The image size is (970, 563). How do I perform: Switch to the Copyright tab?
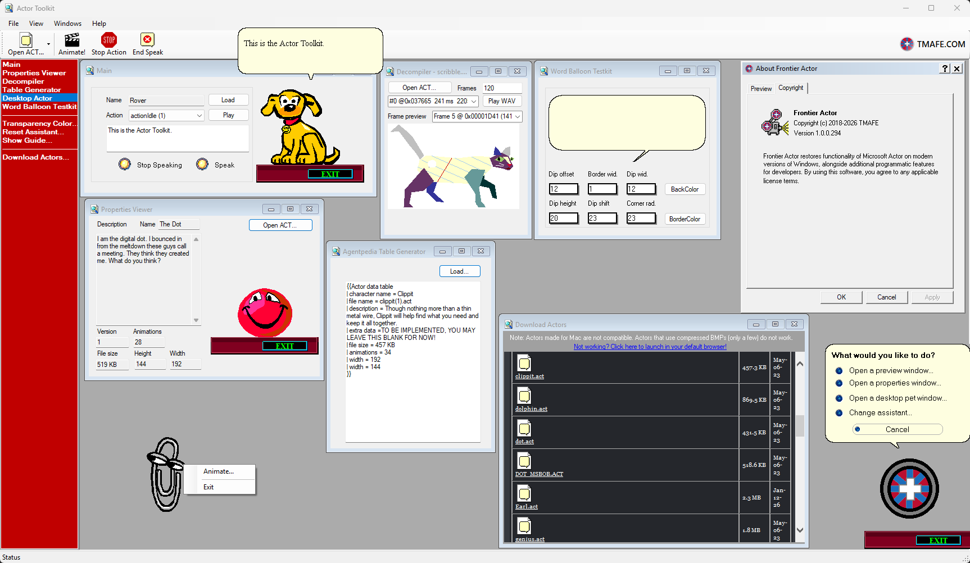click(x=791, y=88)
